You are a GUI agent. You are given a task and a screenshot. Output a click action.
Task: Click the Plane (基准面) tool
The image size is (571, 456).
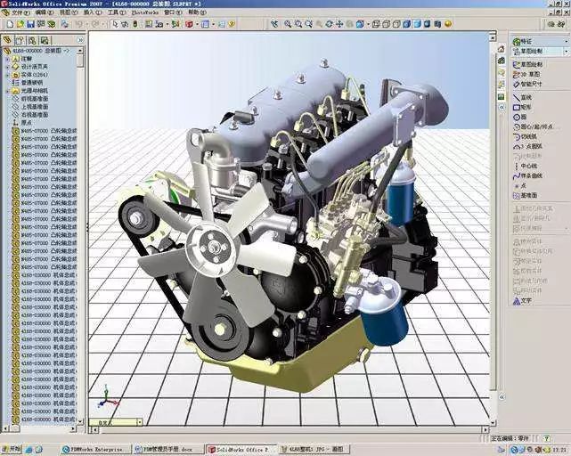[x=525, y=196]
